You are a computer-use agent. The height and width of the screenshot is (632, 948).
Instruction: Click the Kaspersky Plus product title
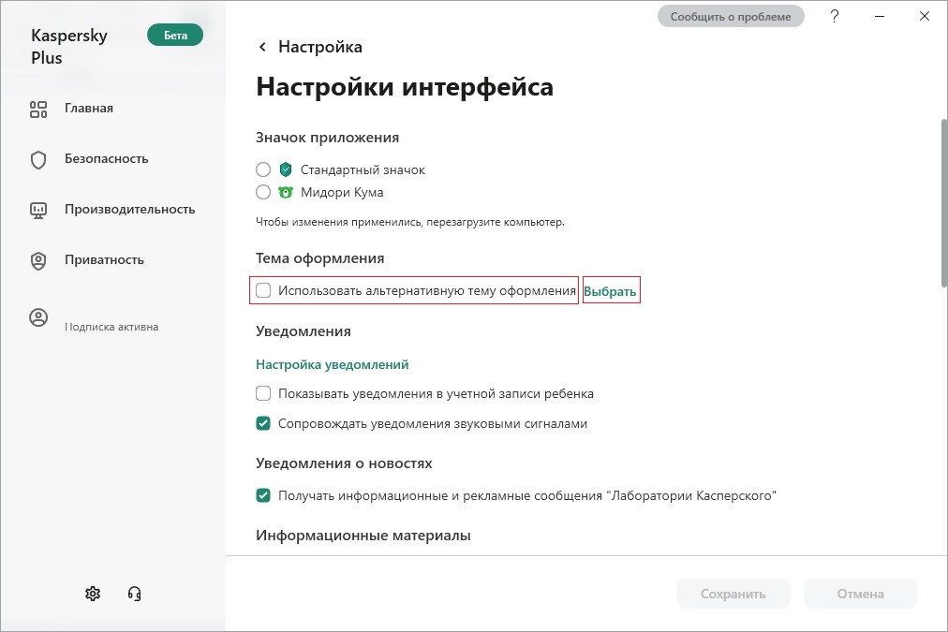(x=69, y=47)
